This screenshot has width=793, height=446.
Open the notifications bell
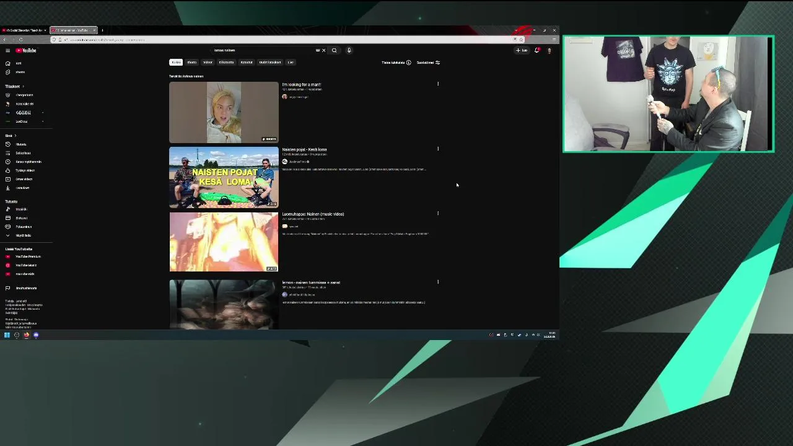pyautogui.click(x=537, y=50)
